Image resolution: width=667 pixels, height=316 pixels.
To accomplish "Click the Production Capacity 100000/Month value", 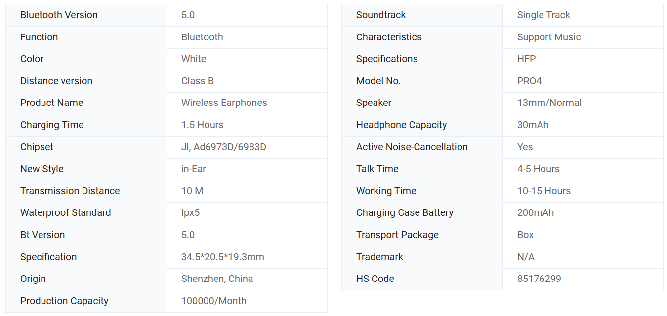I will [213, 301].
